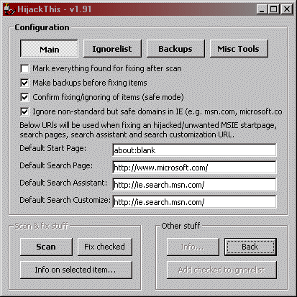Uncheck Make backups before fixing items

point(24,83)
